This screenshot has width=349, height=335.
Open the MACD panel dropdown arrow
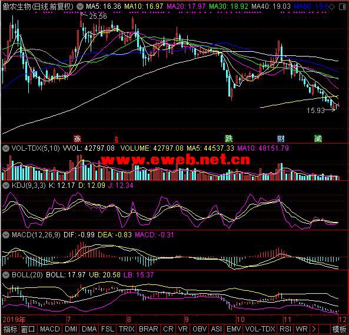tap(6, 235)
